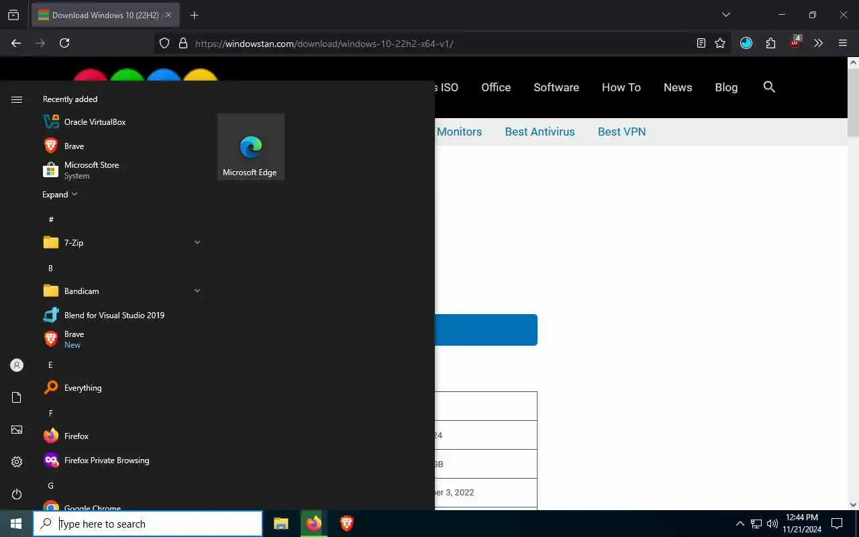Click the windowstan.com address bar

[x=443, y=43]
